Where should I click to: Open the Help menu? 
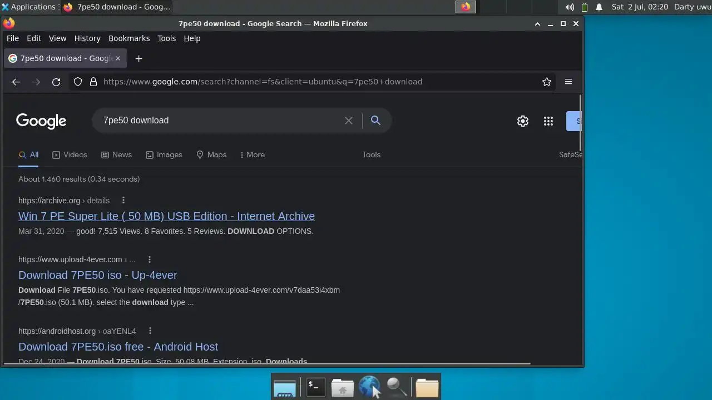[x=192, y=38]
